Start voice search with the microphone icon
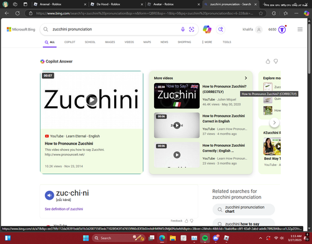The width and height of the screenshot is (312, 244). tap(183, 29)
